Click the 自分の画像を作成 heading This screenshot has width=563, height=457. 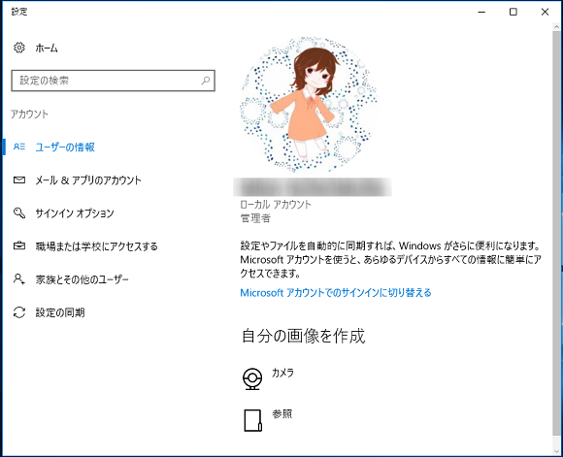[x=304, y=336]
